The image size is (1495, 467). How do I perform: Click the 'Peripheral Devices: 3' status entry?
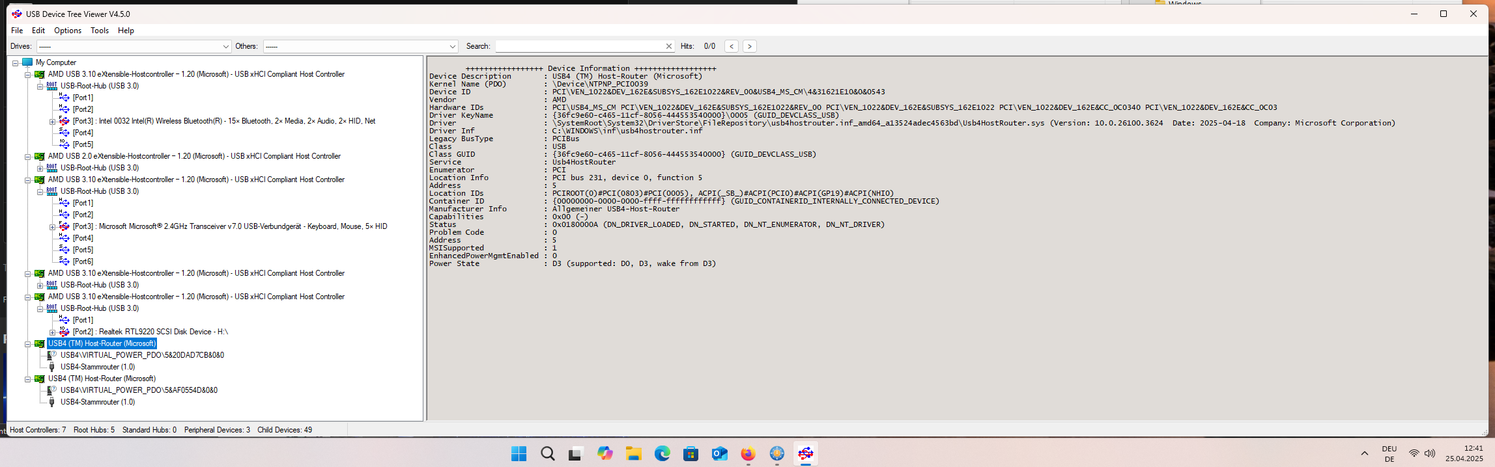tap(217, 430)
